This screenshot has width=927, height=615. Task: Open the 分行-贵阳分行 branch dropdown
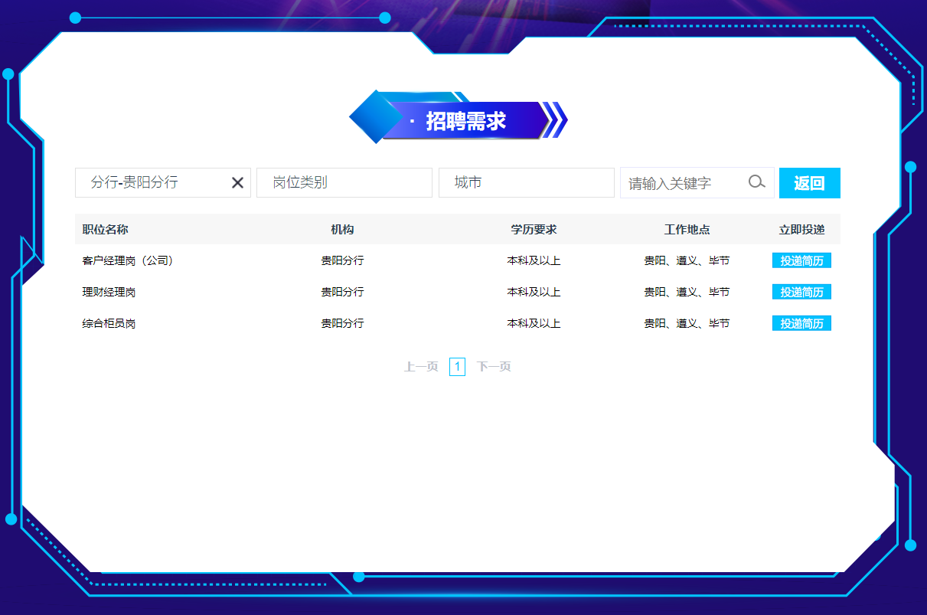pyautogui.click(x=163, y=183)
